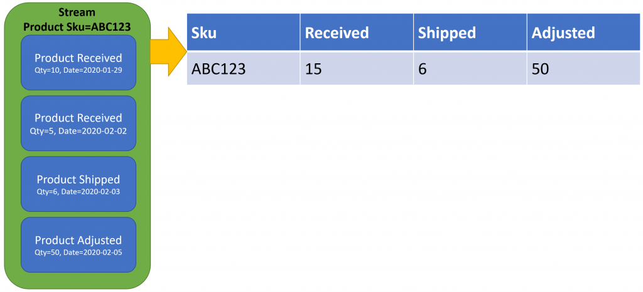Click the Stream Product Sku=ABC123 title
Viewport: 643px width, 292px height.
coord(77,19)
